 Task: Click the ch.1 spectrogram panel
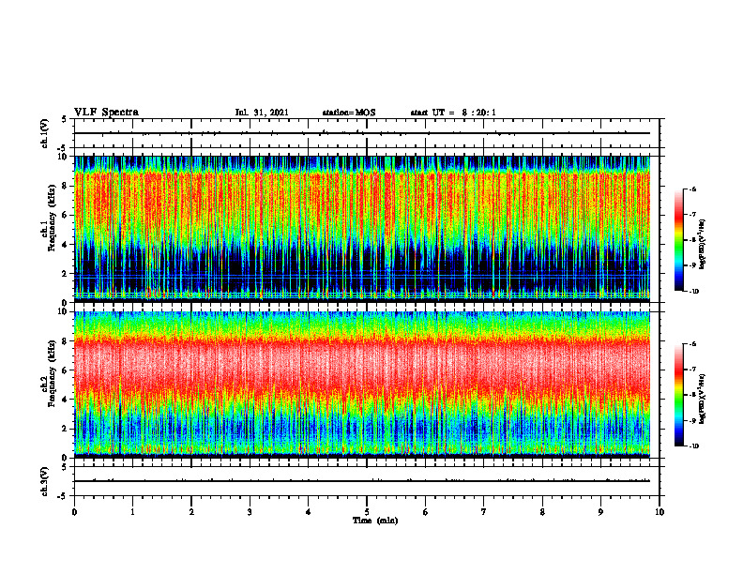pos(362,229)
